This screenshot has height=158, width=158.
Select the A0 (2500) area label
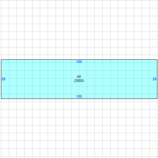79,79
